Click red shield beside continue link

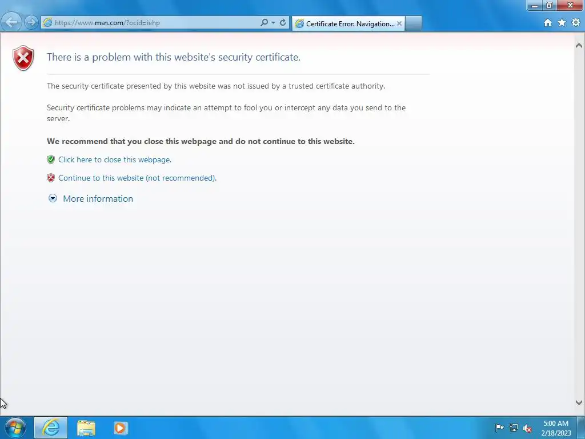[x=51, y=178]
